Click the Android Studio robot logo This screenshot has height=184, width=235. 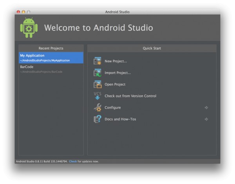pyautogui.click(x=29, y=27)
